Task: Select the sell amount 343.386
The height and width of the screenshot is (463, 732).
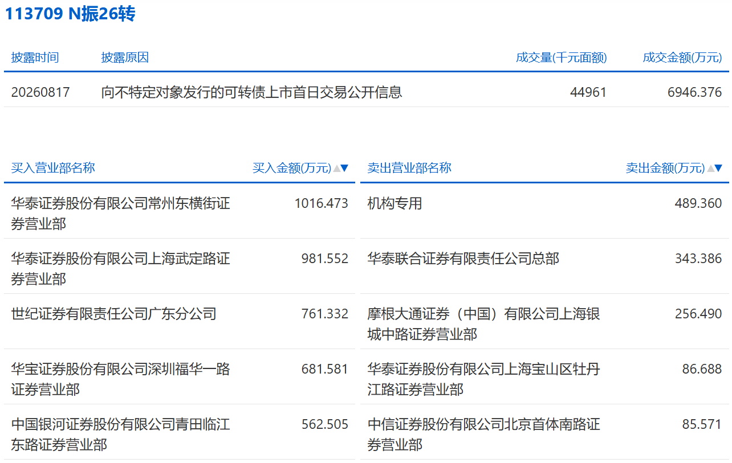Action: (698, 259)
